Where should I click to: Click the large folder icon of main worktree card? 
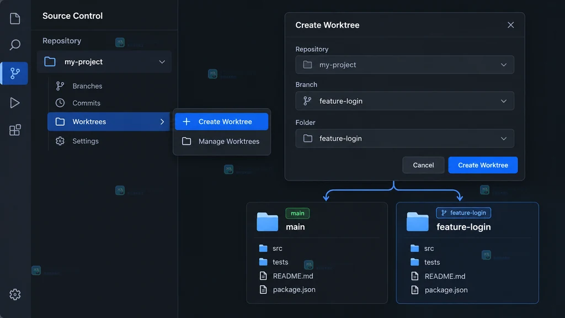[268, 221]
